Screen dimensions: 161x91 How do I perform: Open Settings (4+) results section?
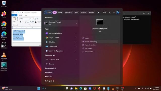coord(49,81)
